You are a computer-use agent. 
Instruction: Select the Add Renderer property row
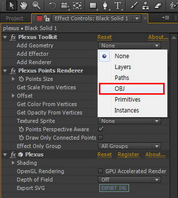[34, 62]
